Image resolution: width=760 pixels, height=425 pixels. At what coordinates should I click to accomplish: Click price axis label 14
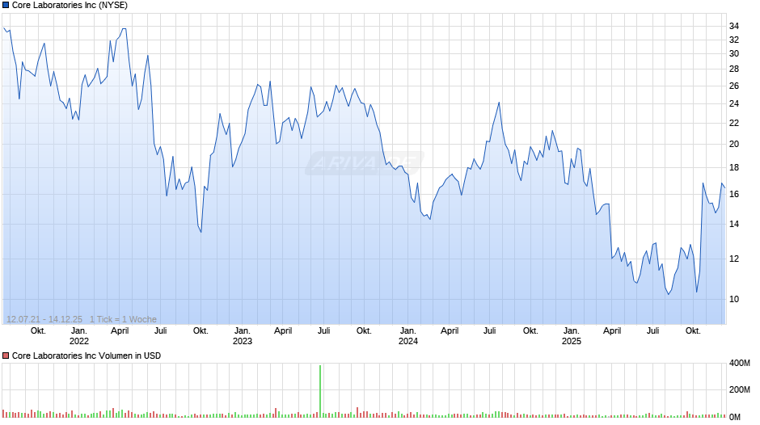pyautogui.click(x=734, y=224)
